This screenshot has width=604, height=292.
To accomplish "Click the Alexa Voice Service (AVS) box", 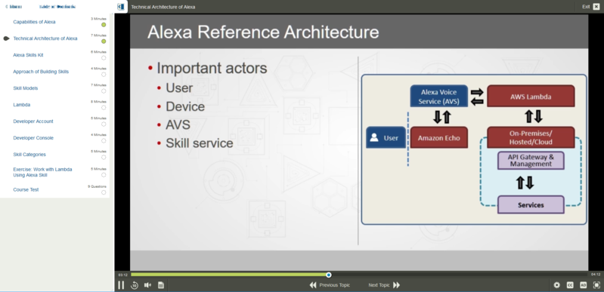I will 438,97.
